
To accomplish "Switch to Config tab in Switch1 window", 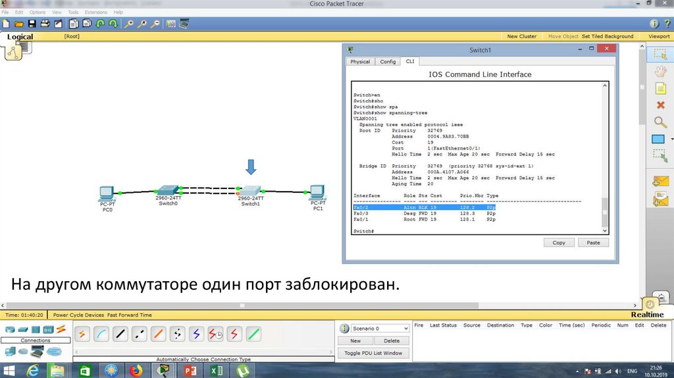I will click(x=388, y=61).
